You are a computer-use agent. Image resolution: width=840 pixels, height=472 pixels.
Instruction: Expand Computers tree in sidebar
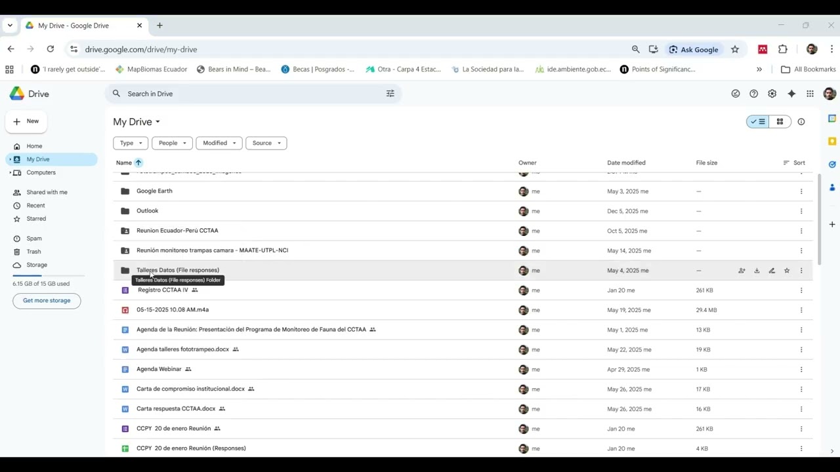pyautogui.click(x=10, y=172)
